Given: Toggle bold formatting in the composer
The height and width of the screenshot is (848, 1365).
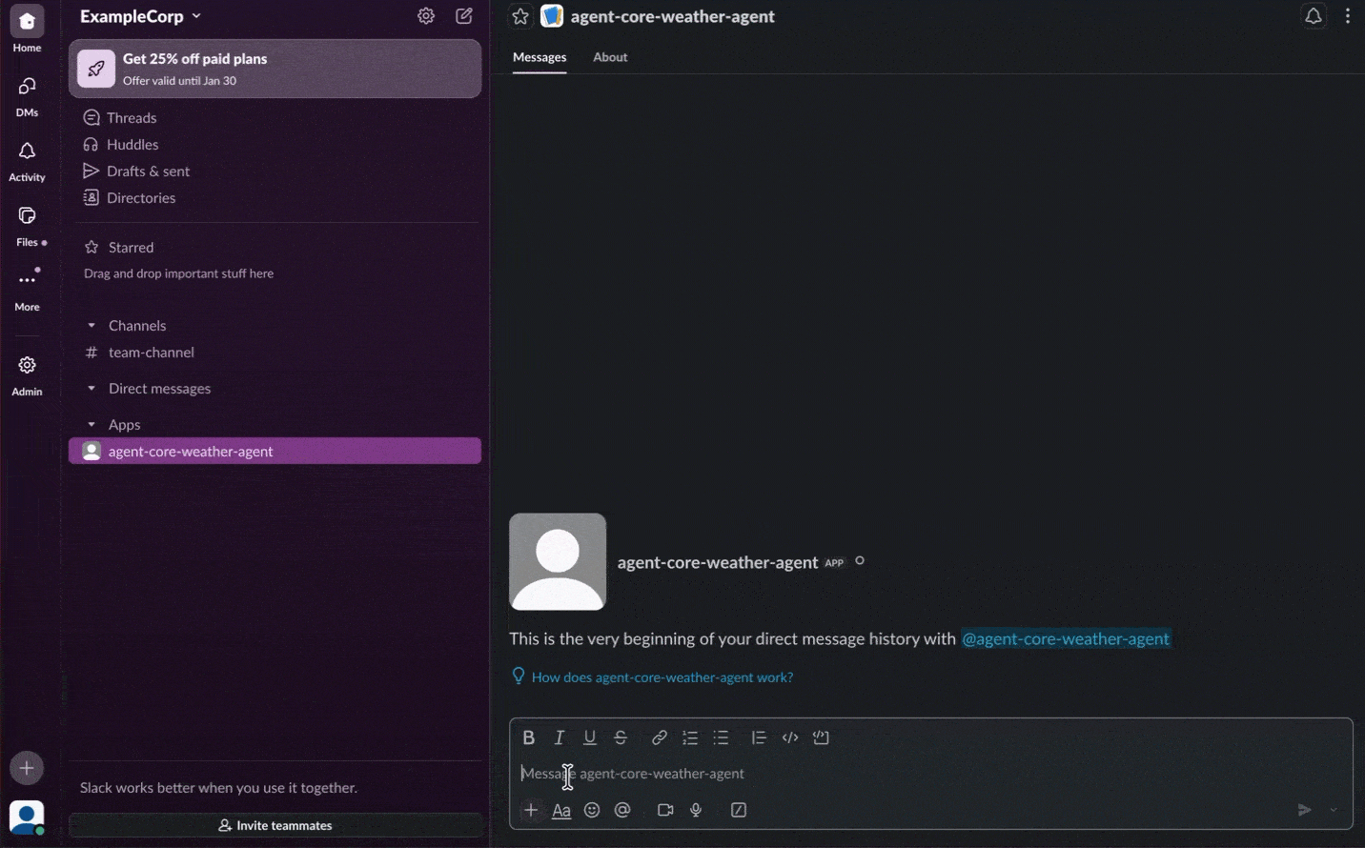Looking at the screenshot, I should coord(529,737).
